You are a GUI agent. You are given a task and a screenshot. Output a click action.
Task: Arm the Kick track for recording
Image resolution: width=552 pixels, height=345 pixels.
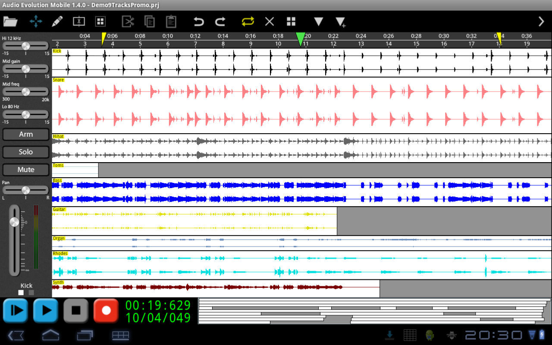pos(26,134)
